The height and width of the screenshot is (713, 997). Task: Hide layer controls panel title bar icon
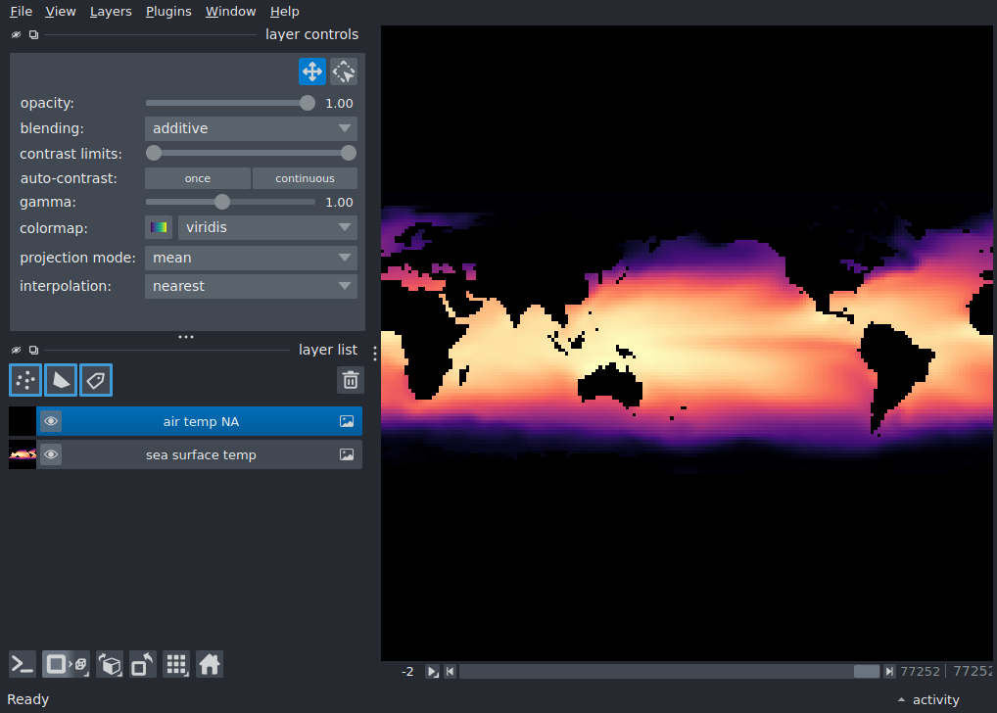coord(16,35)
